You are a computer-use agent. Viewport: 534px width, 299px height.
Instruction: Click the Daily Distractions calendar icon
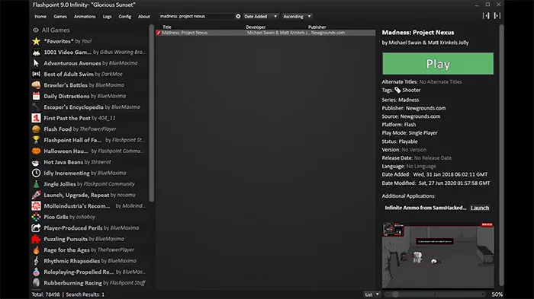tap(36, 96)
